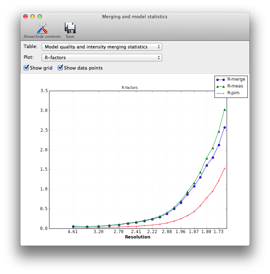Click the highest green R-meas data point
The width and height of the screenshot is (270, 274).
[x=225, y=109]
